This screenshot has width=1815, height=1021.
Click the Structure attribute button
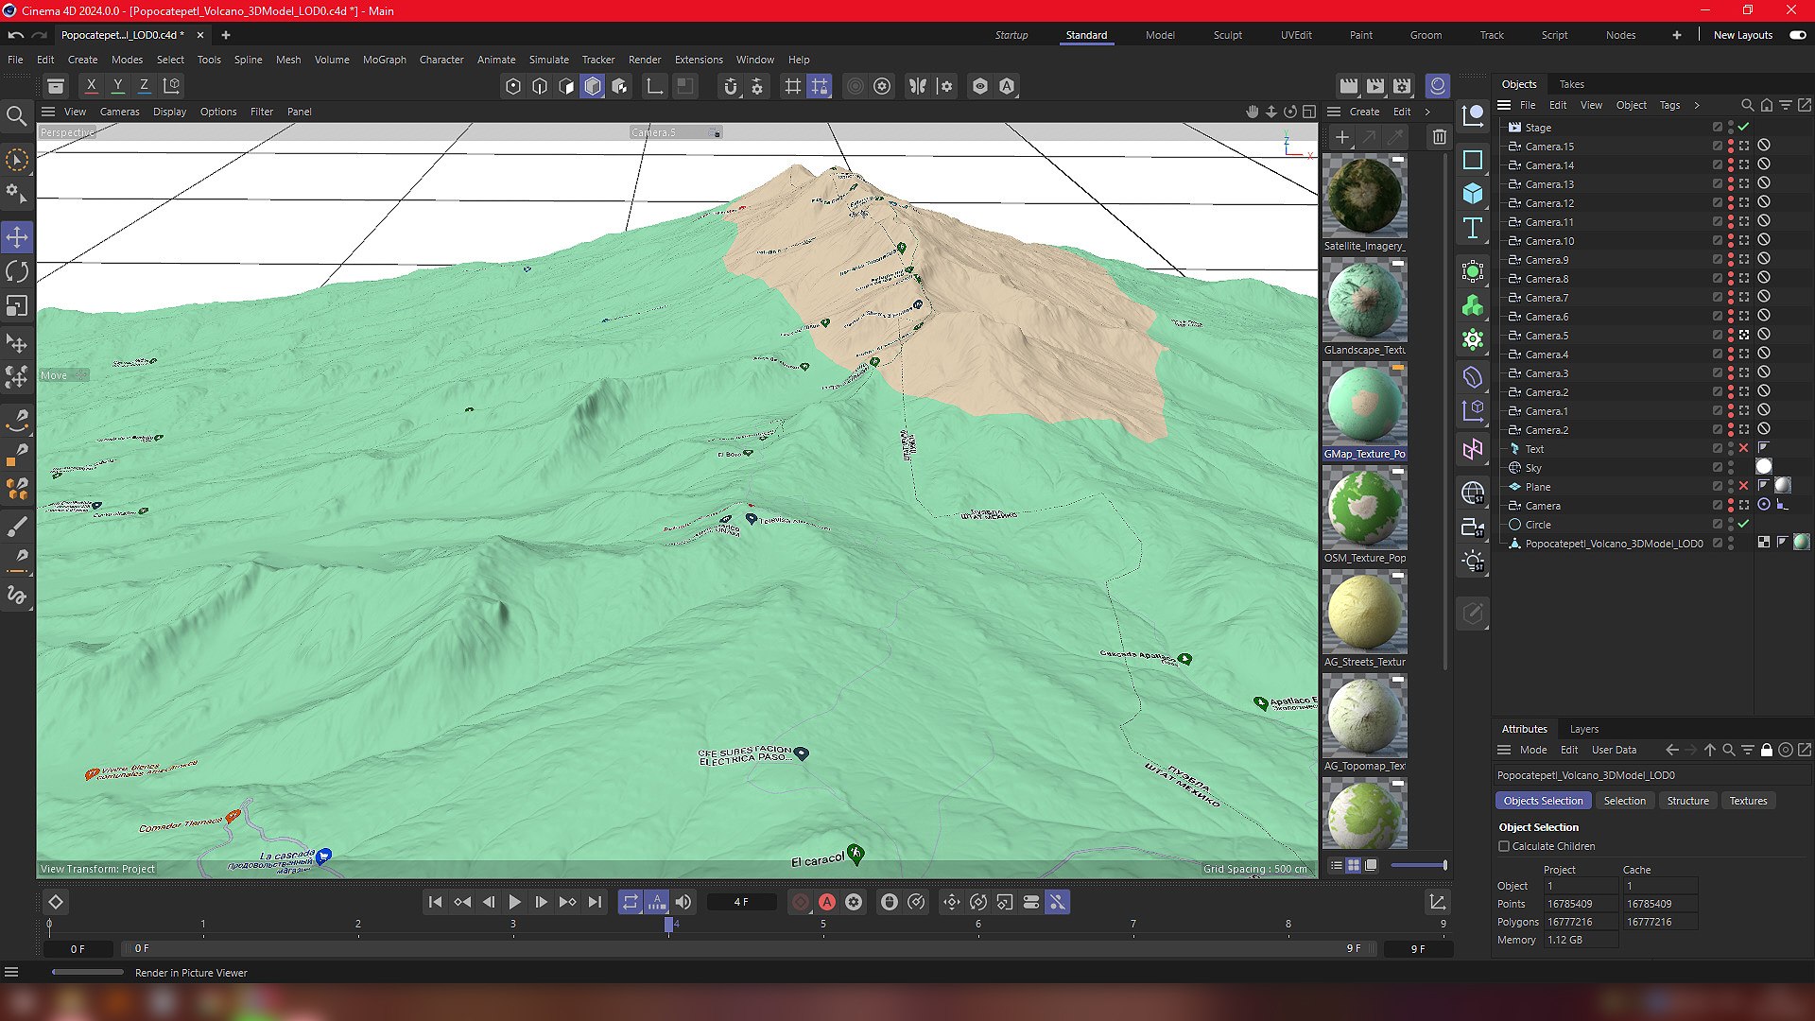[1688, 801]
